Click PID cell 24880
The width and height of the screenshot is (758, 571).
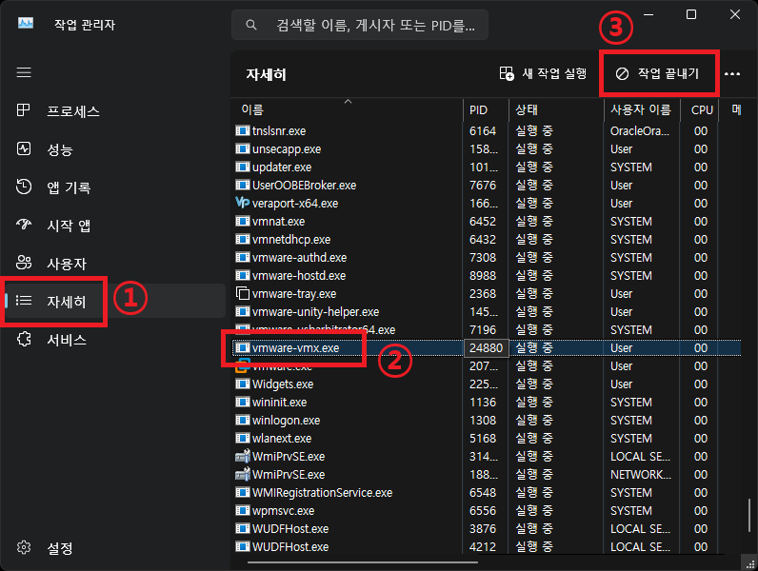[486, 347]
